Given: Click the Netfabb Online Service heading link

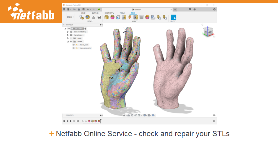Looking at the screenshot, I should click(x=142, y=134).
